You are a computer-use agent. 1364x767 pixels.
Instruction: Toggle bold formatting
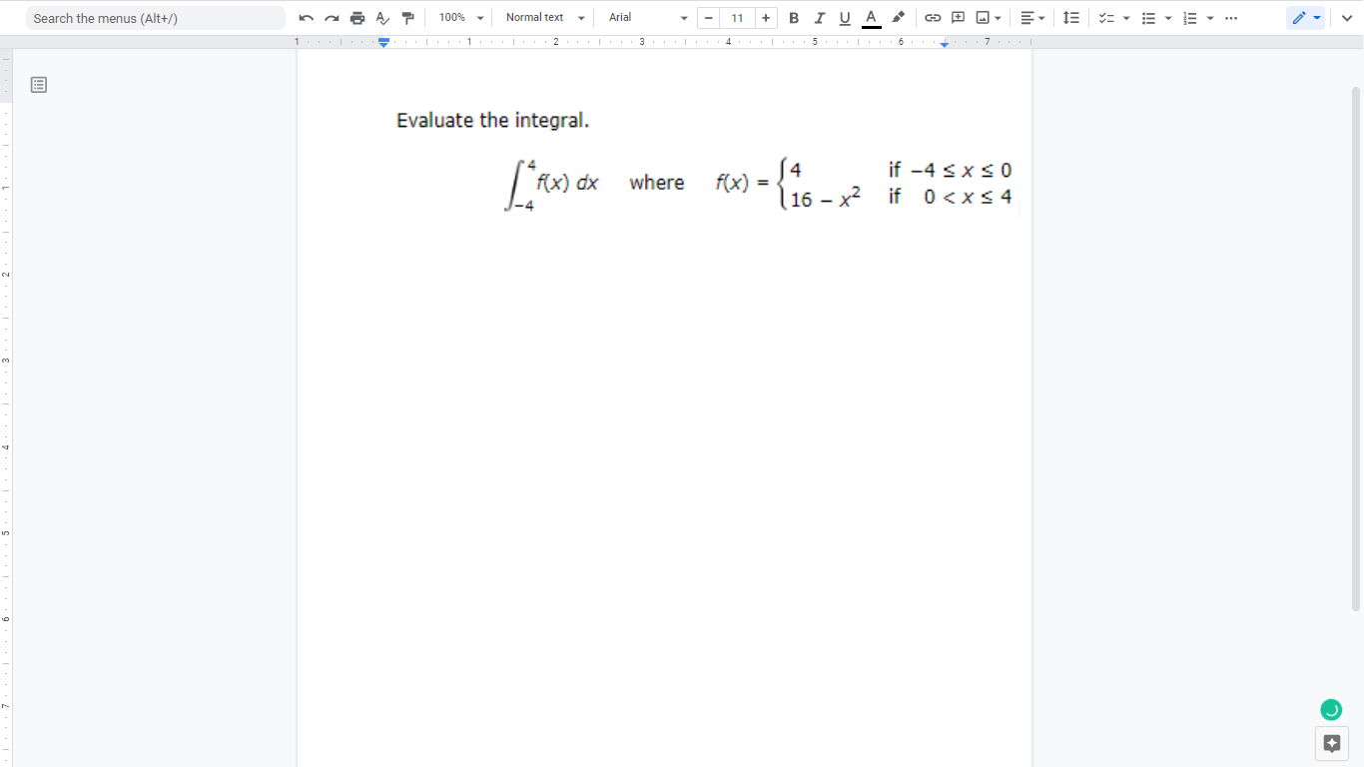(794, 17)
